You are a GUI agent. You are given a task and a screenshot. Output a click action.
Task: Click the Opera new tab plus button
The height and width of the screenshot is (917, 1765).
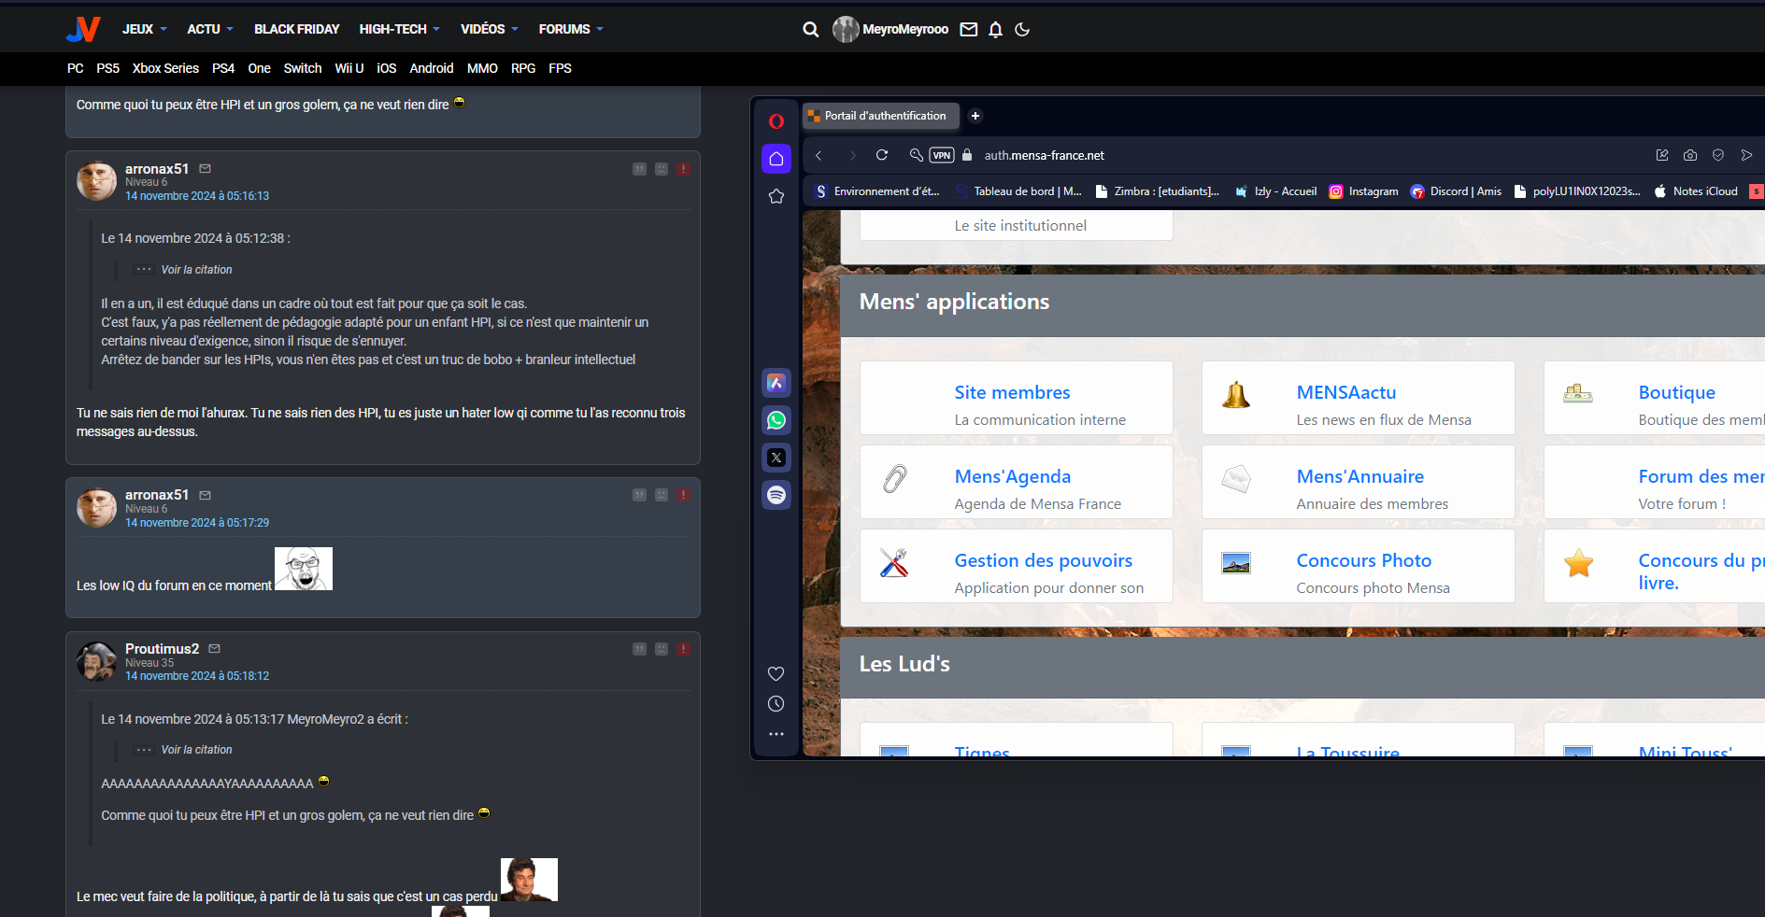[975, 116]
